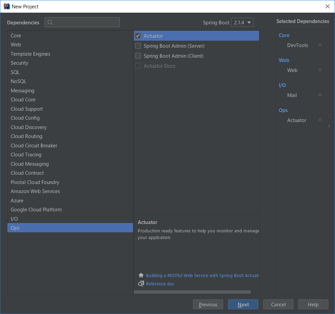
Task: Click the home icon beside the RESTful guide link
Action: tap(141, 275)
